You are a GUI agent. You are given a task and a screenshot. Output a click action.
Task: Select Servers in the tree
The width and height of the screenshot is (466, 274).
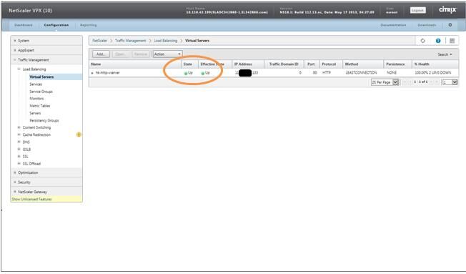pyautogui.click(x=35, y=113)
